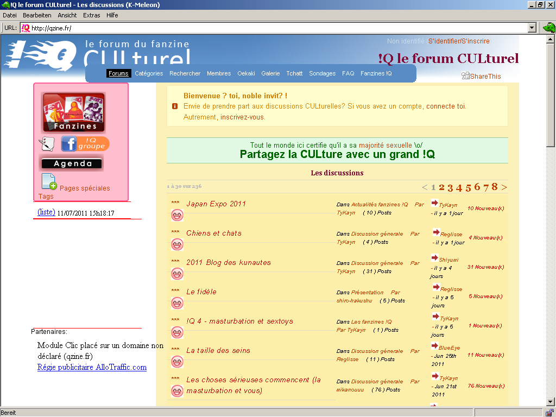This screenshot has height=417, width=556.
Task: Click the K-Meleon dragon throbber icon
Action: pos(548,27)
